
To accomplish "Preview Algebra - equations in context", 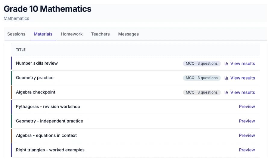I will pyautogui.click(x=247, y=135).
